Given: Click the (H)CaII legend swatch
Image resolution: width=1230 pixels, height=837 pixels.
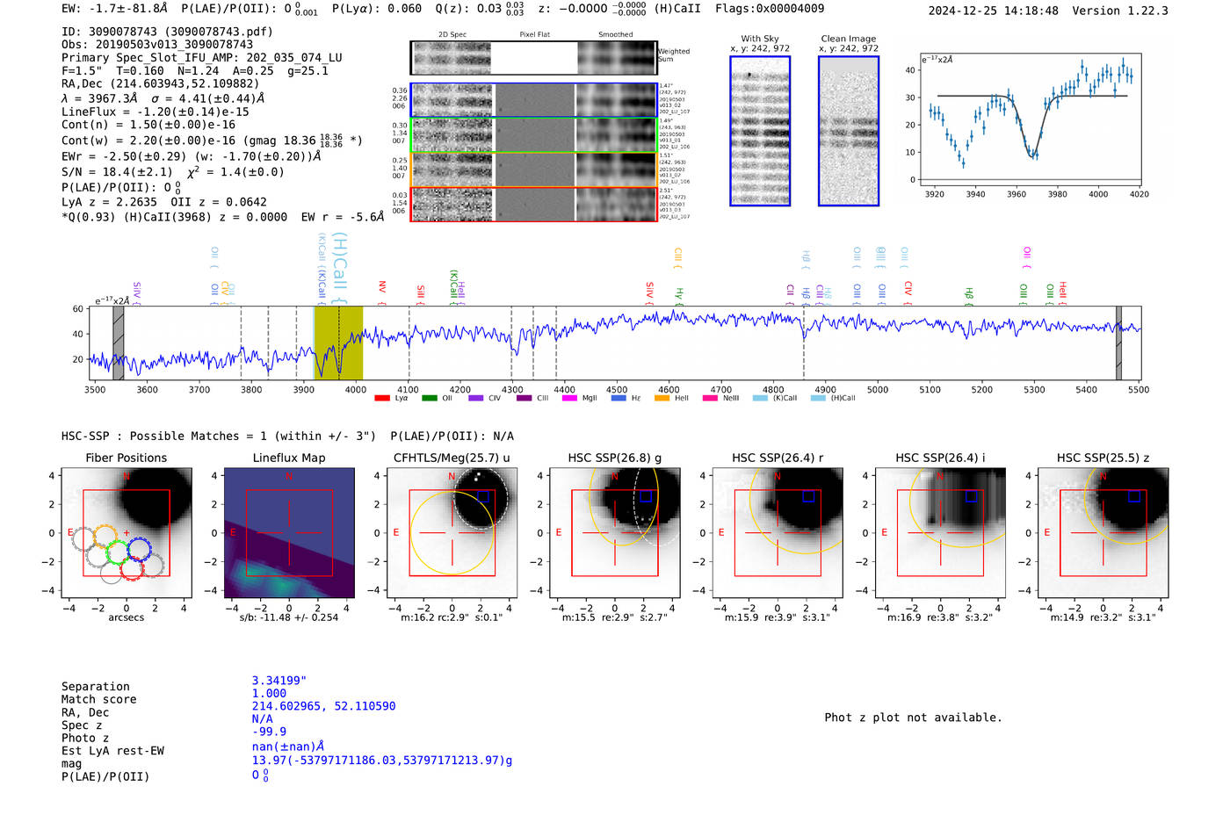Looking at the screenshot, I should click(x=818, y=398).
